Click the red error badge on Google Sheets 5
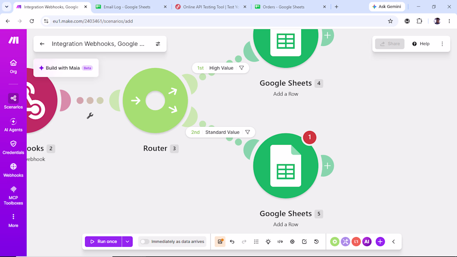Image resolution: width=457 pixels, height=257 pixels. pyautogui.click(x=310, y=137)
